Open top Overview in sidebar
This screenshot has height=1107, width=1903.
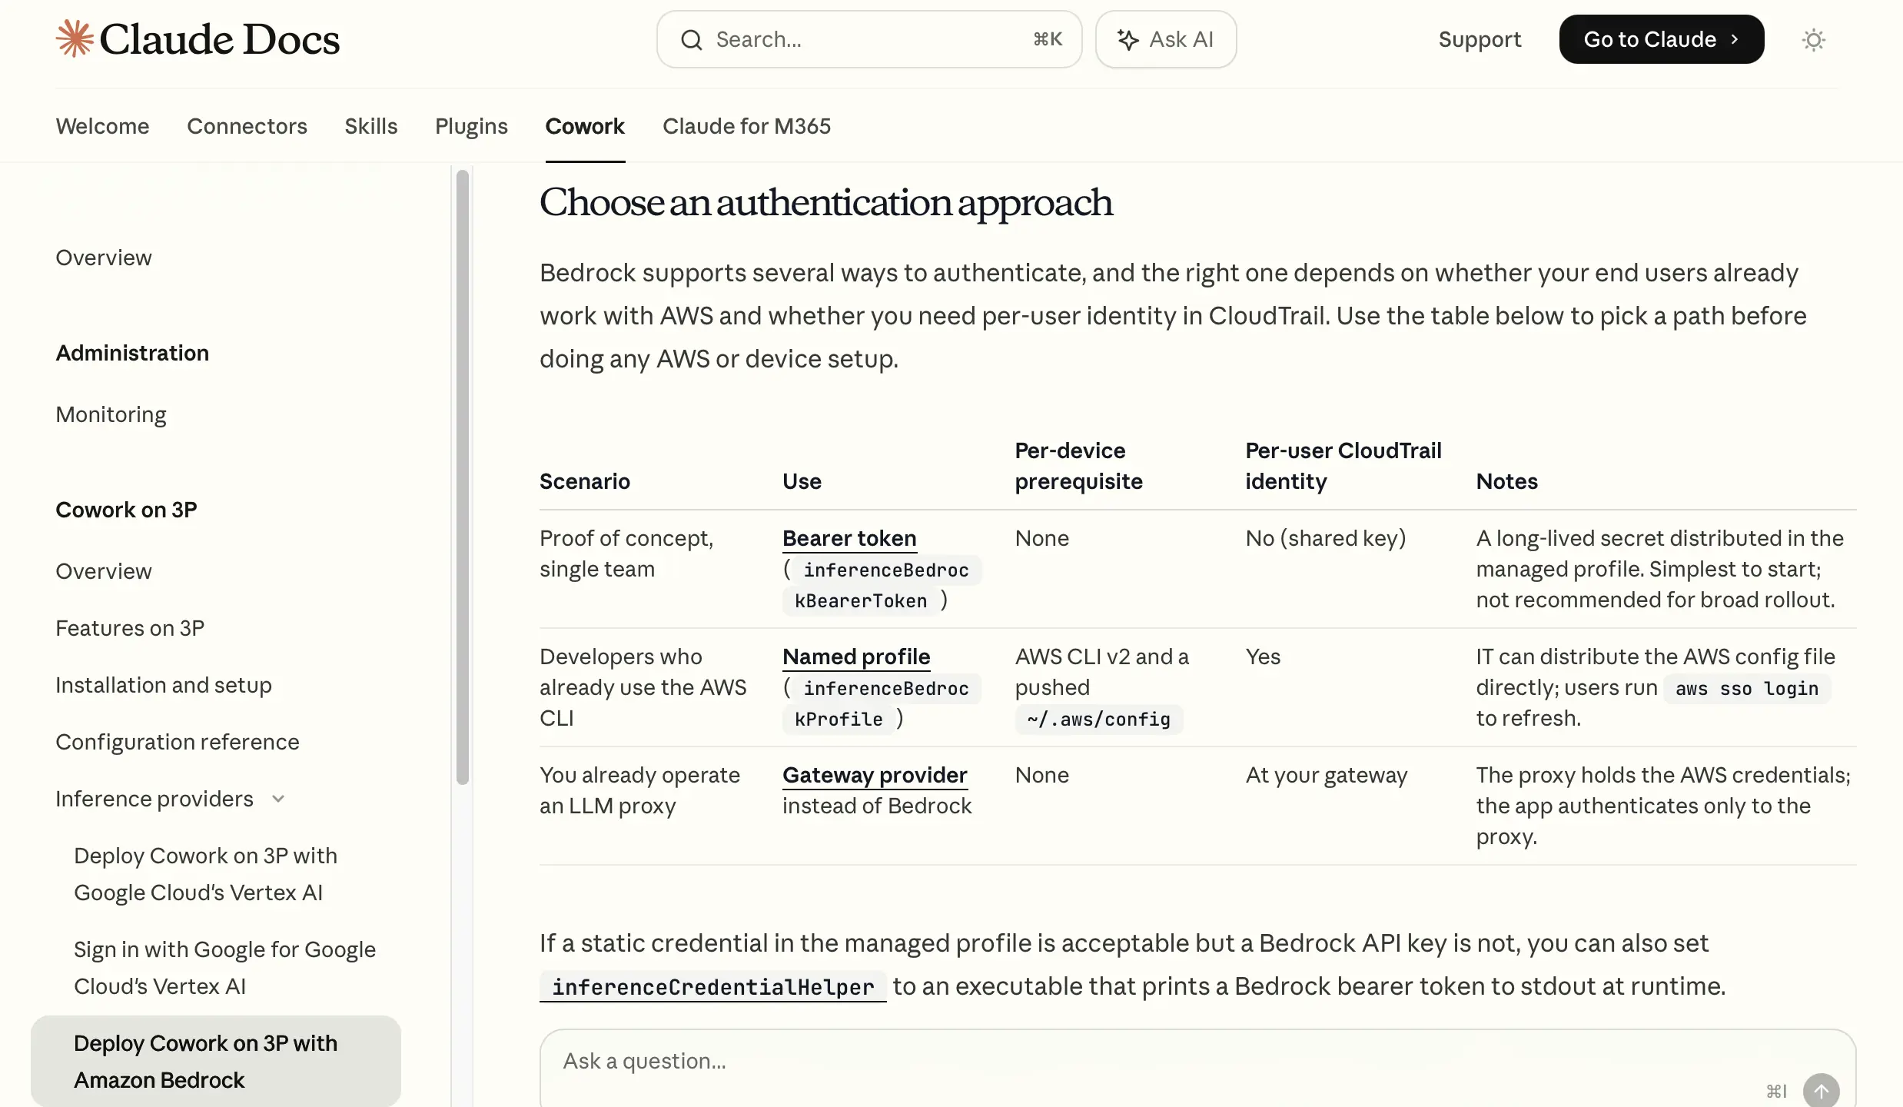coord(104,258)
